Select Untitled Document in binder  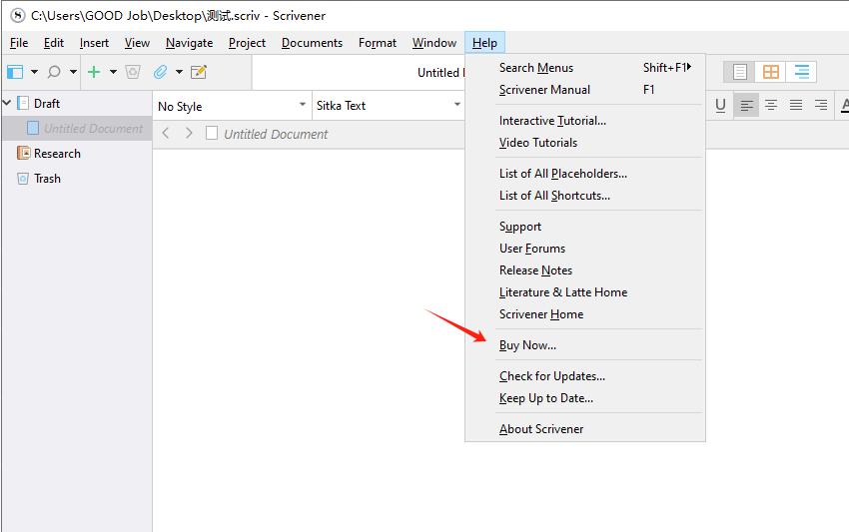tap(77, 129)
